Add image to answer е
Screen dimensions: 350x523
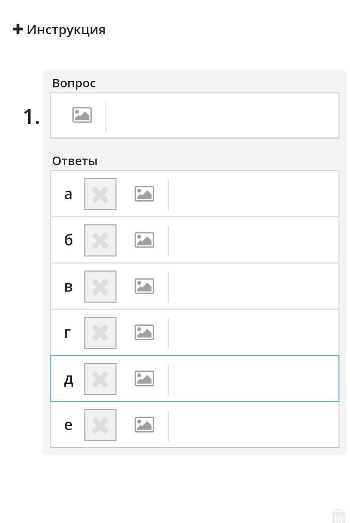pos(144,425)
